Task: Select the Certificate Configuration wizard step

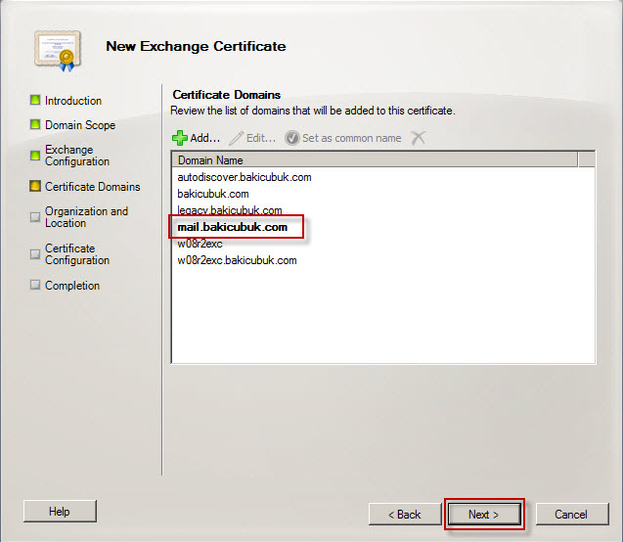Action: coord(77,254)
